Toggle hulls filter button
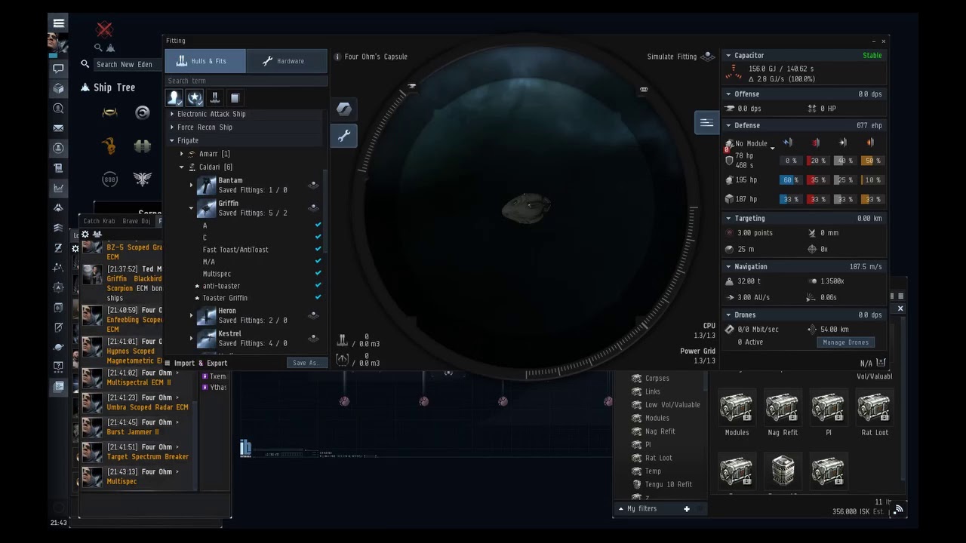The width and height of the screenshot is (966, 543). 215,98
